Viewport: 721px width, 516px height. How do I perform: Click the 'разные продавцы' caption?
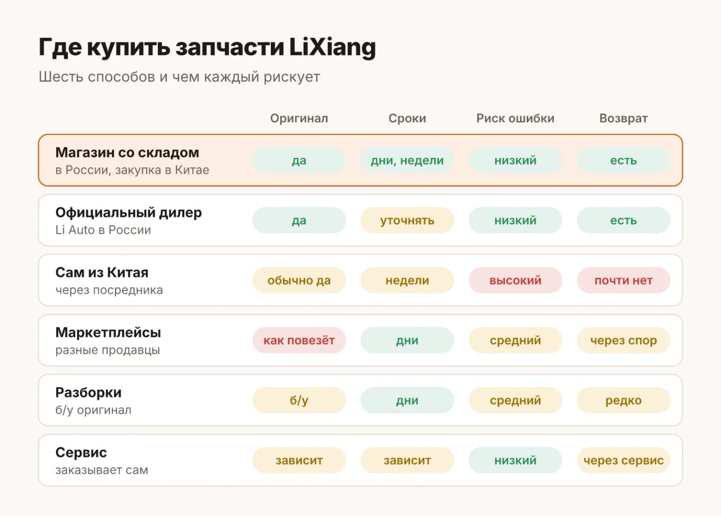tap(107, 350)
